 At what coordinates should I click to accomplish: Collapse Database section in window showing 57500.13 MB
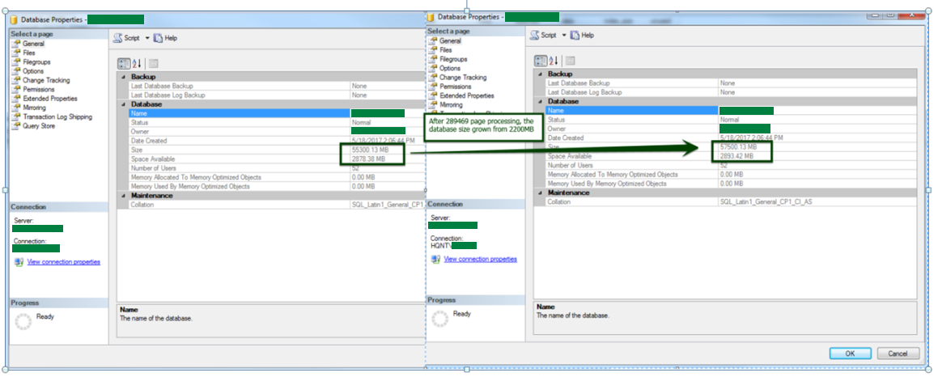pos(540,102)
